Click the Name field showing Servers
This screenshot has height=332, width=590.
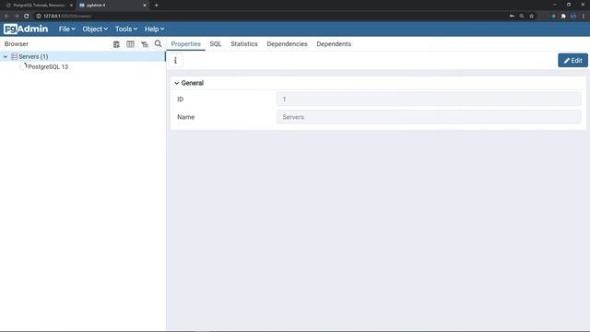tap(429, 117)
